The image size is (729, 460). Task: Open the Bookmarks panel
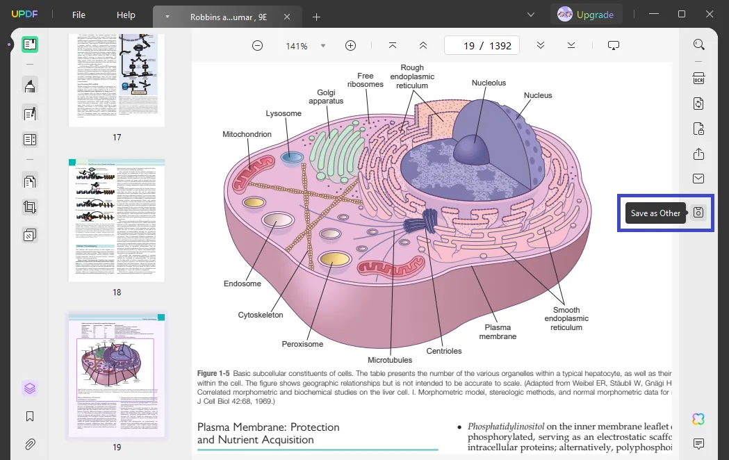(x=30, y=416)
